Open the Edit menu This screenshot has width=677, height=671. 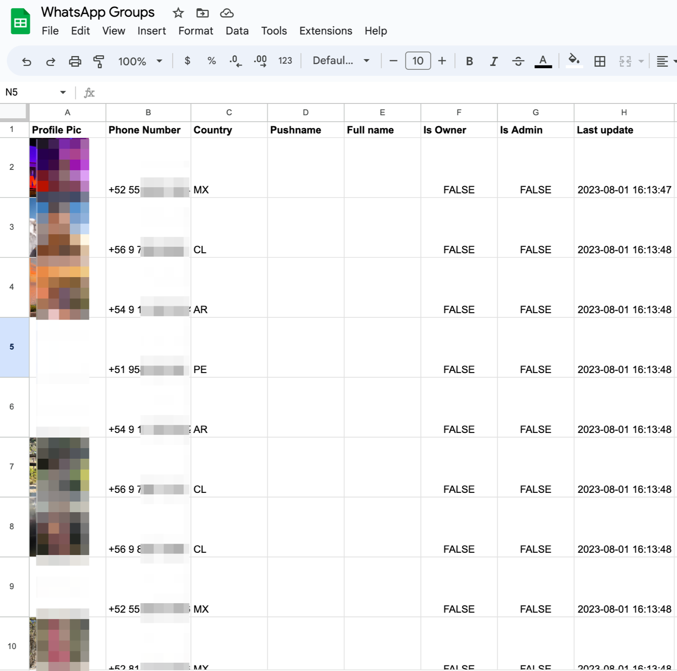tap(80, 31)
